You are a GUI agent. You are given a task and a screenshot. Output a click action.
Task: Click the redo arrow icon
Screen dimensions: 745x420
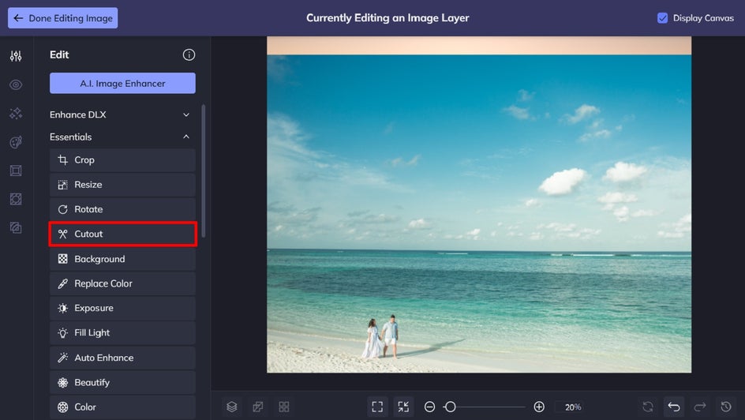(x=700, y=407)
